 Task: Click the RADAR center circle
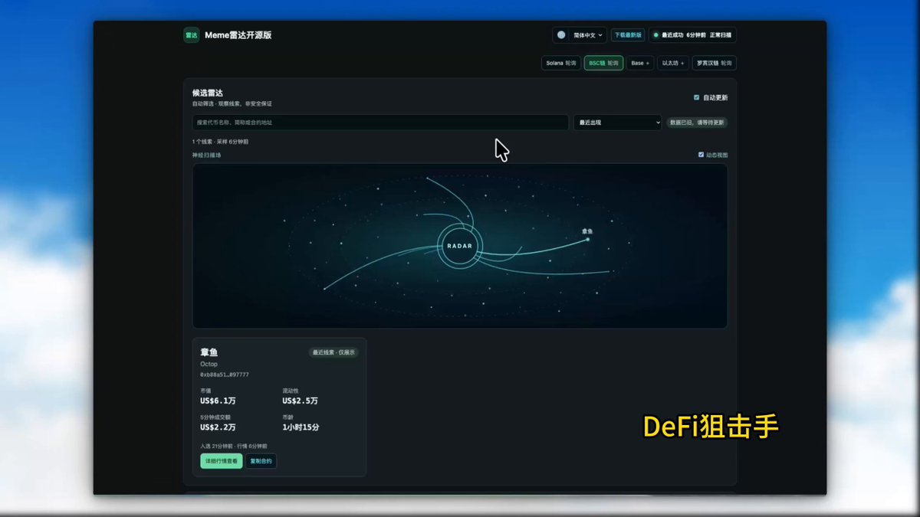point(460,246)
